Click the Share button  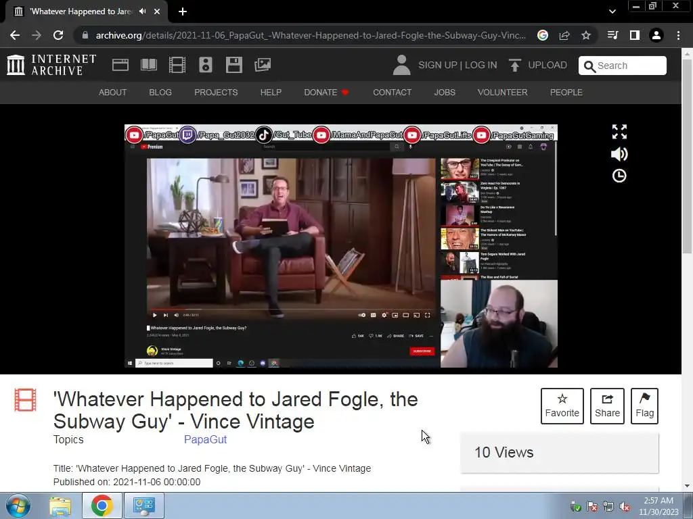click(607, 406)
